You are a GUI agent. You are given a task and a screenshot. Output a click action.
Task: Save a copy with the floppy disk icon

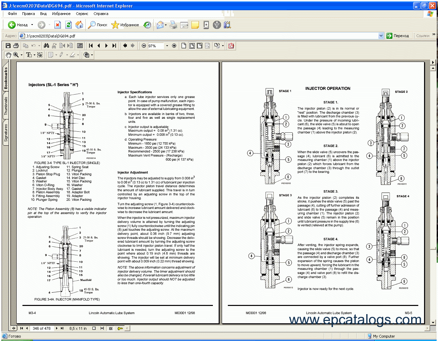(x=8, y=46)
